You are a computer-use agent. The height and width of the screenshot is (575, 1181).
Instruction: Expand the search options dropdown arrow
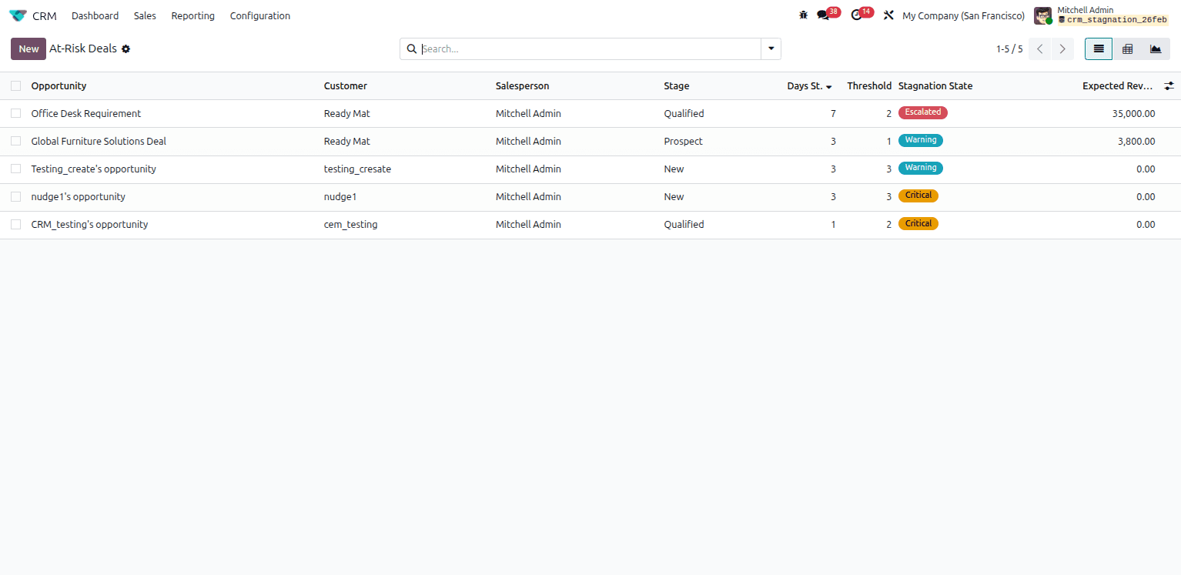click(771, 48)
